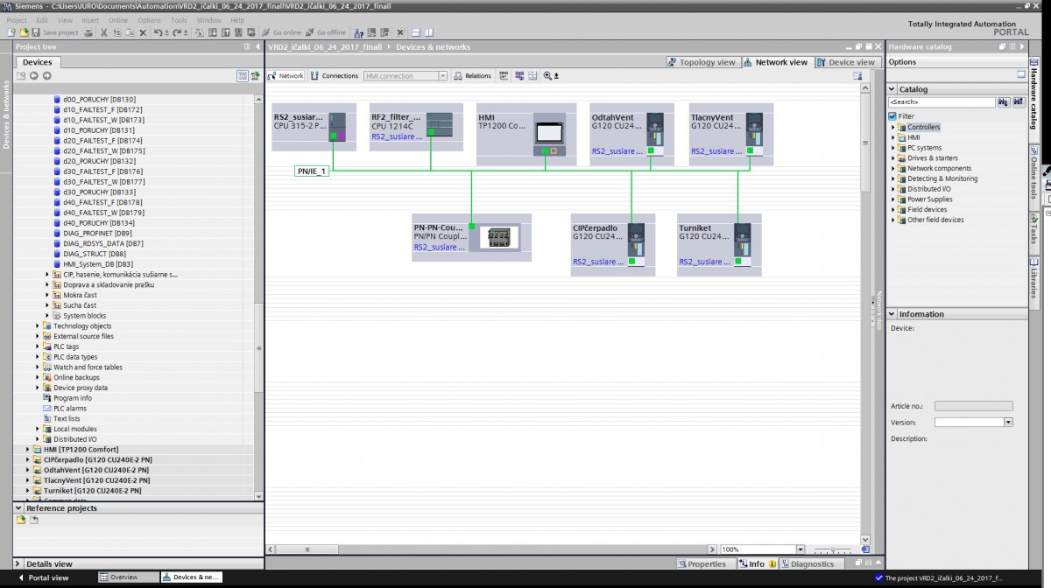This screenshot has height=588, width=1051.
Task: Click the PN/IE_1 network label
Action: pyautogui.click(x=312, y=171)
